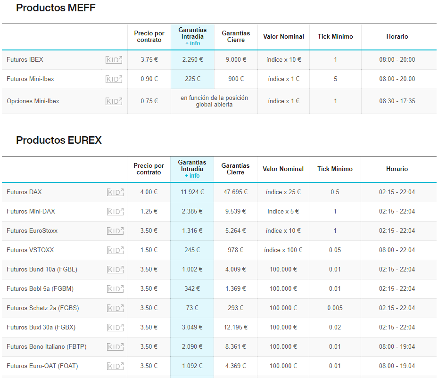Select the Futuros DAX row label

pos(24,192)
